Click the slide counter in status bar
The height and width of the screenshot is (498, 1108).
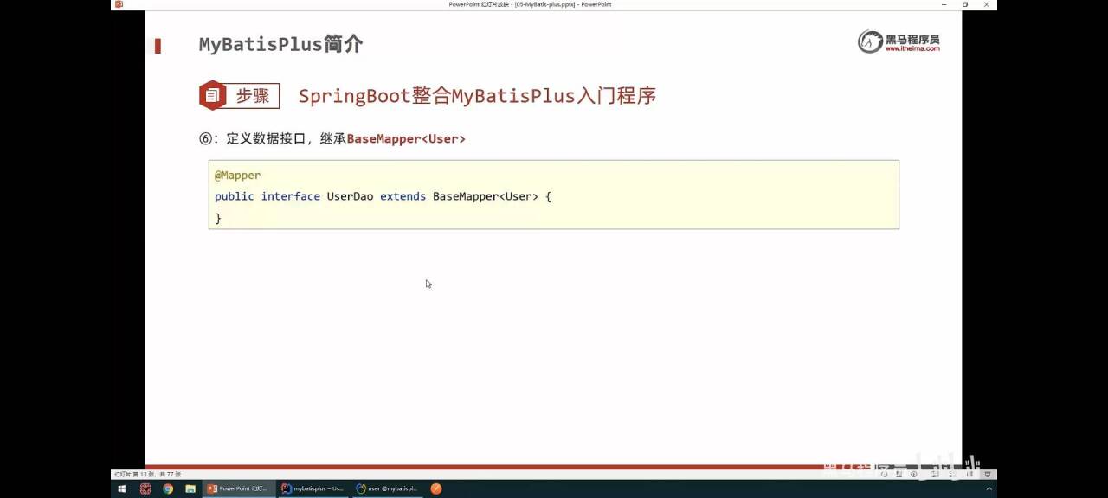[147, 475]
